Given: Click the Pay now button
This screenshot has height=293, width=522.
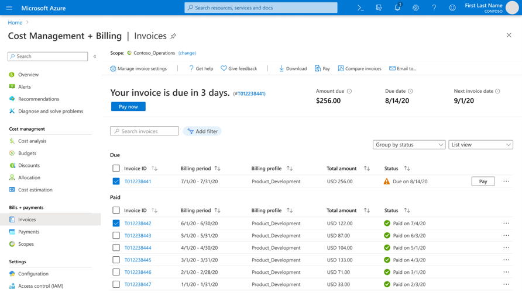Looking at the screenshot, I should [x=128, y=107].
